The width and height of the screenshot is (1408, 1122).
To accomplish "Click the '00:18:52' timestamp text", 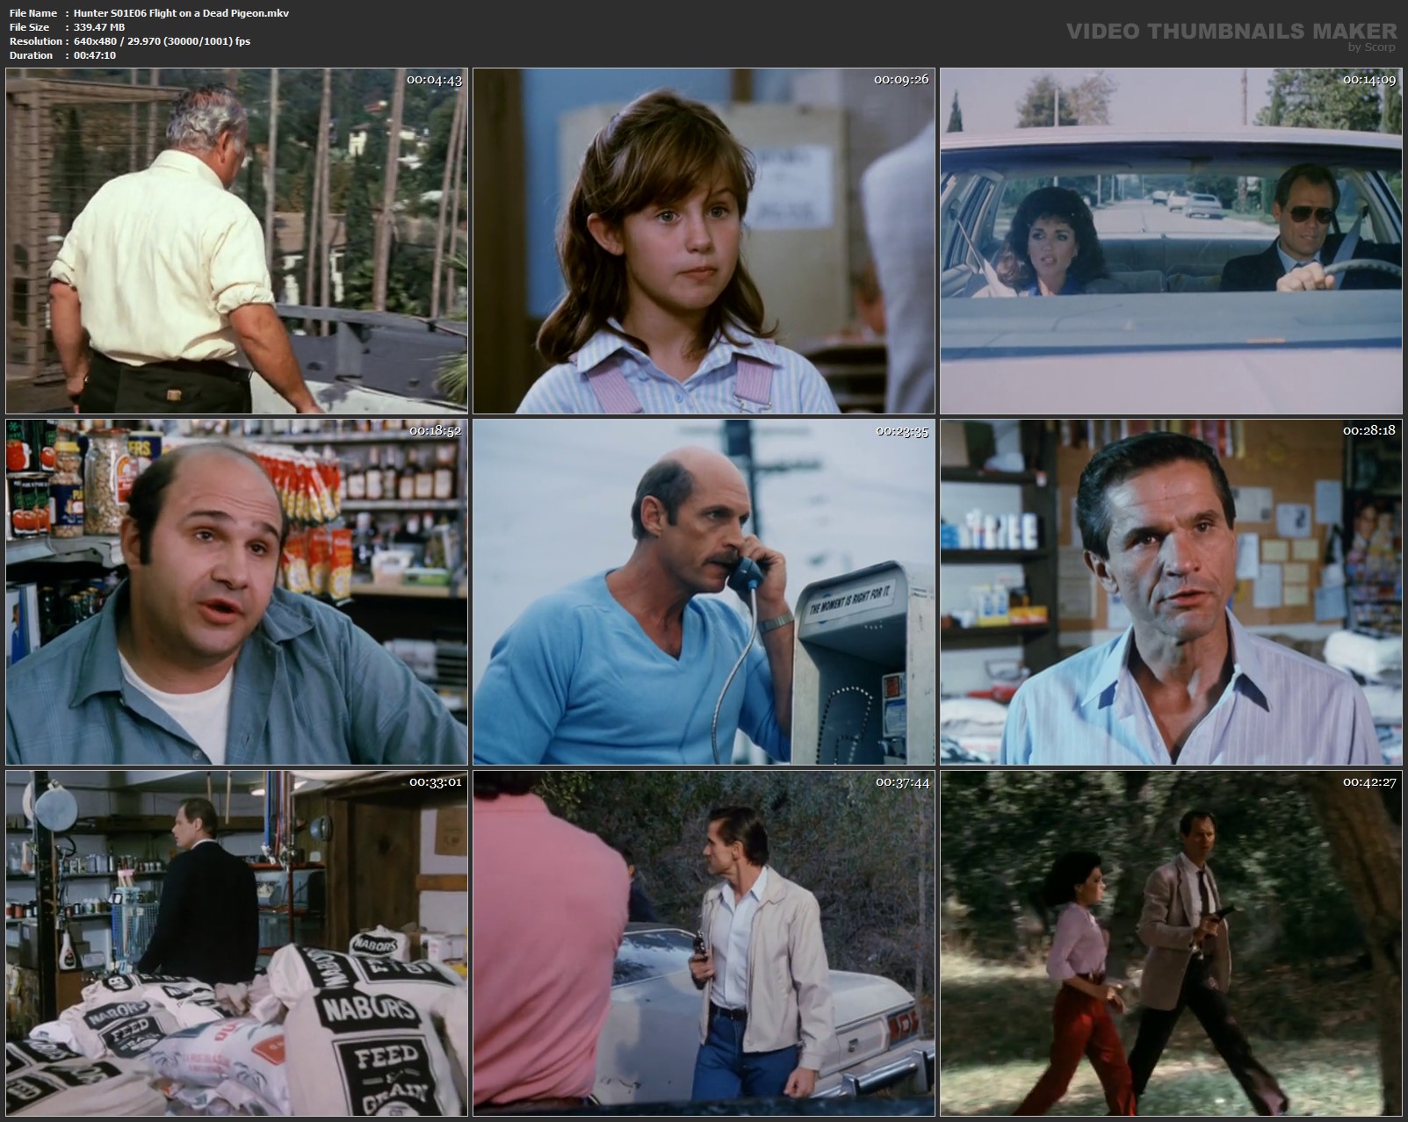I will point(434,431).
